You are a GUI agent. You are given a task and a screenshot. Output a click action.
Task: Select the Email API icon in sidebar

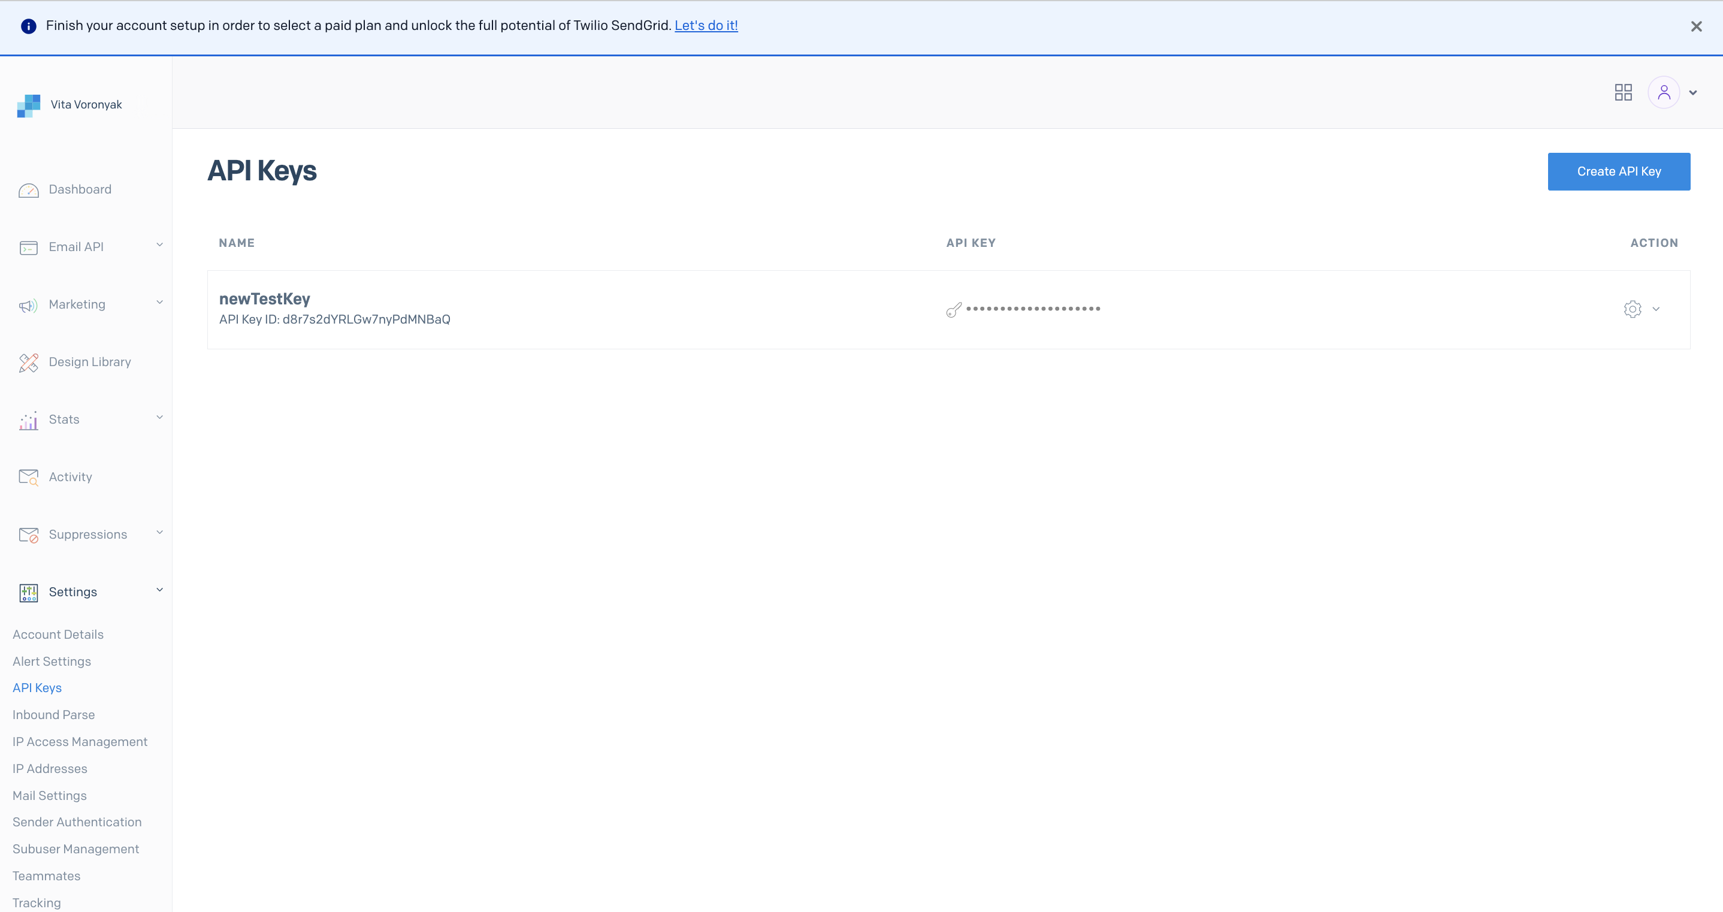coord(28,247)
